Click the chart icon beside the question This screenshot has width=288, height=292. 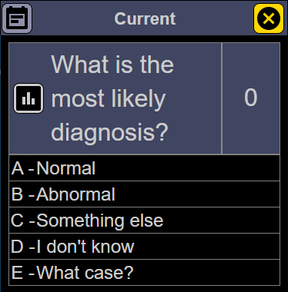click(x=28, y=98)
